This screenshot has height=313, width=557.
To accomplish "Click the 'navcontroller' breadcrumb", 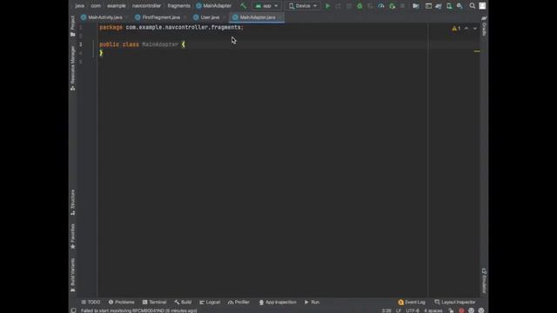I will [x=146, y=6].
